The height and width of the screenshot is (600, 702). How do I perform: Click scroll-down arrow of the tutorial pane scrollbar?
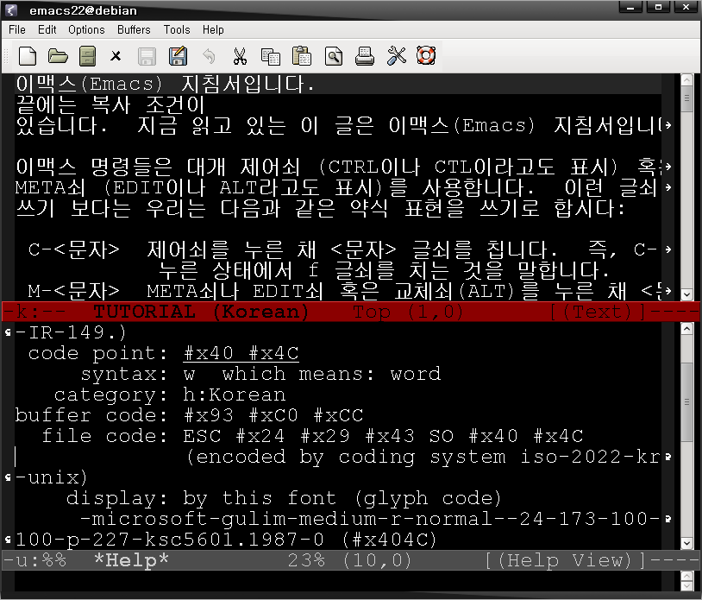coord(686,294)
